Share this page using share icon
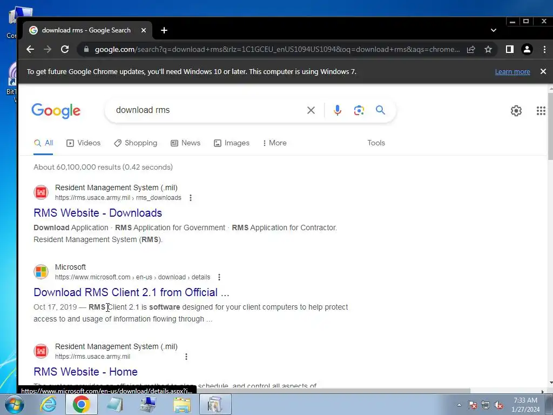Image resolution: width=553 pixels, height=415 pixels. [x=471, y=49]
